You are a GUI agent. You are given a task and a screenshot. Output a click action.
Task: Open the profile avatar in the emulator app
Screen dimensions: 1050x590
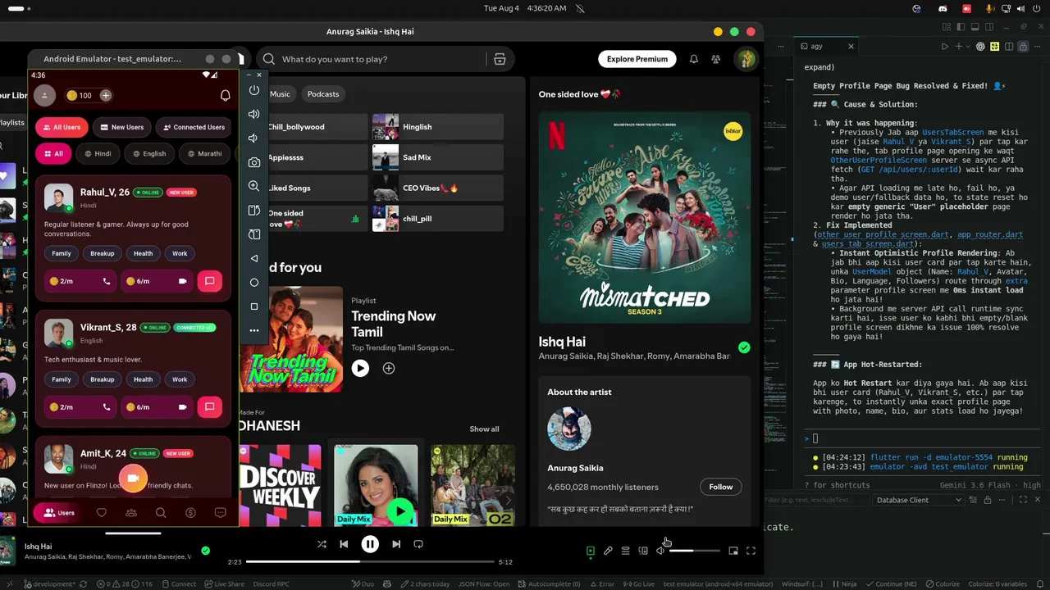coord(44,96)
